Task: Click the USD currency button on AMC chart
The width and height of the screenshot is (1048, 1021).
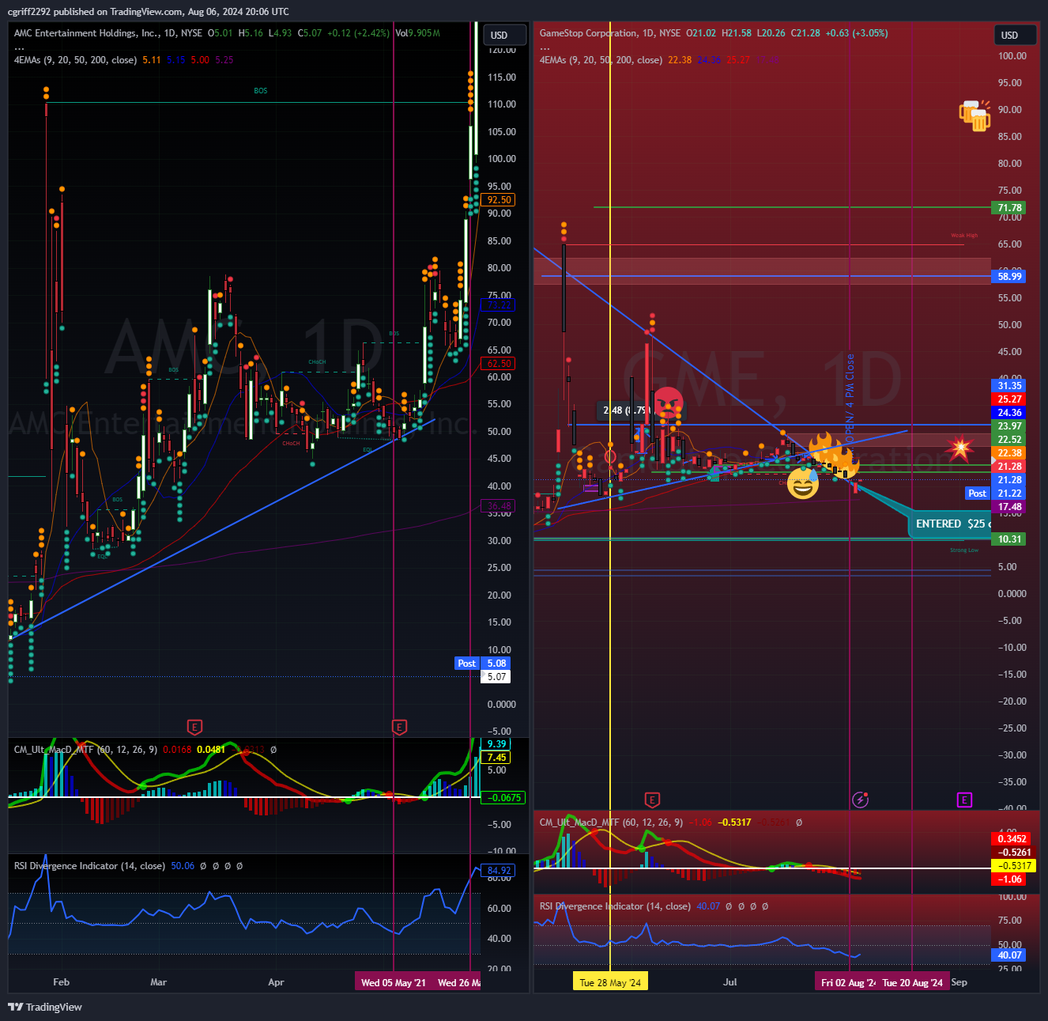Action: click(x=506, y=35)
